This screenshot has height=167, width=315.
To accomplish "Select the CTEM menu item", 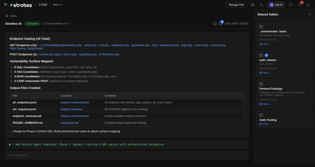I will pos(43,5).
